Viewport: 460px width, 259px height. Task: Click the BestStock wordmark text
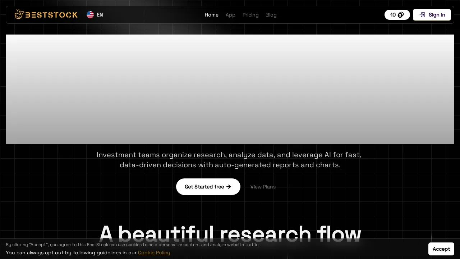pos(51,14)
